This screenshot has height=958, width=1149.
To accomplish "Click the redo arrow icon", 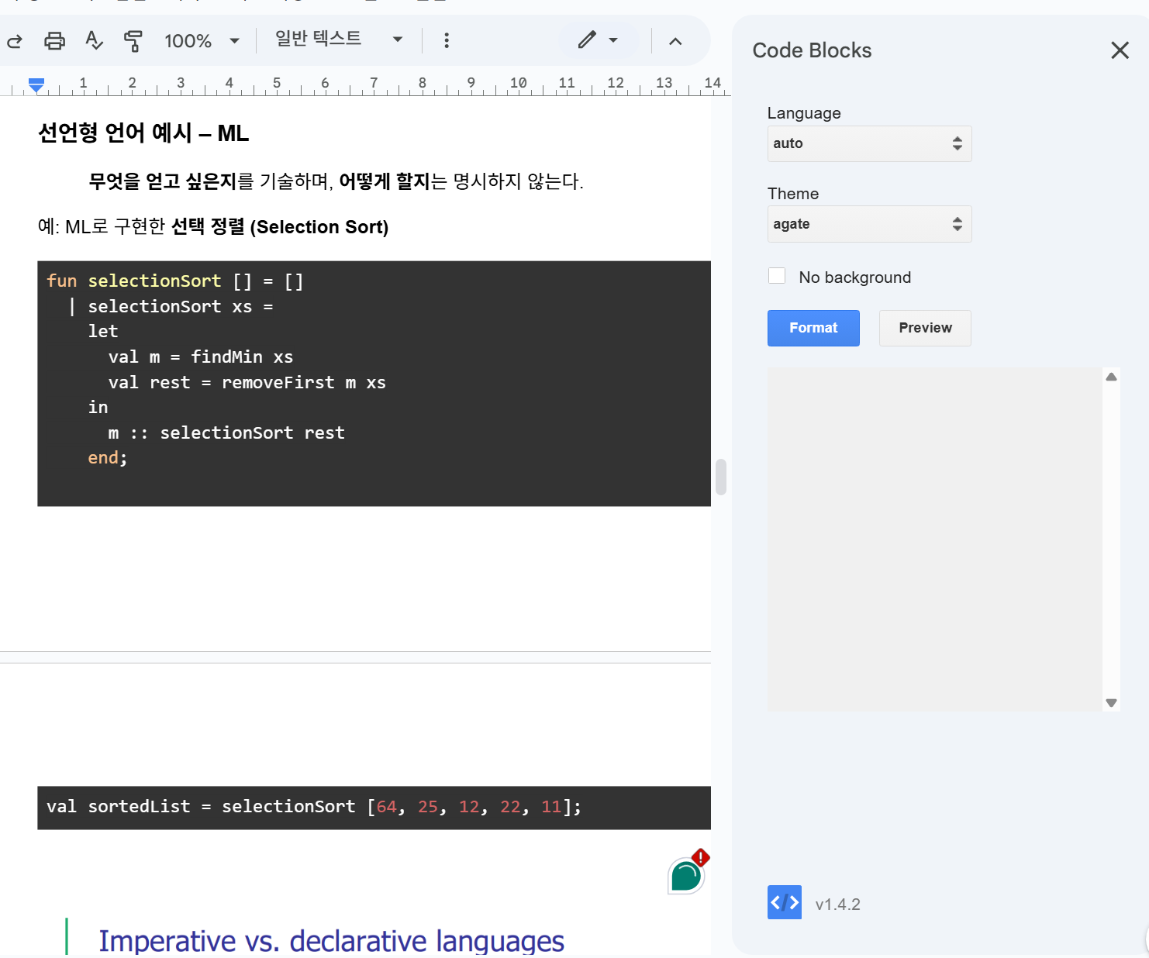I will click(x=14, y=41).
